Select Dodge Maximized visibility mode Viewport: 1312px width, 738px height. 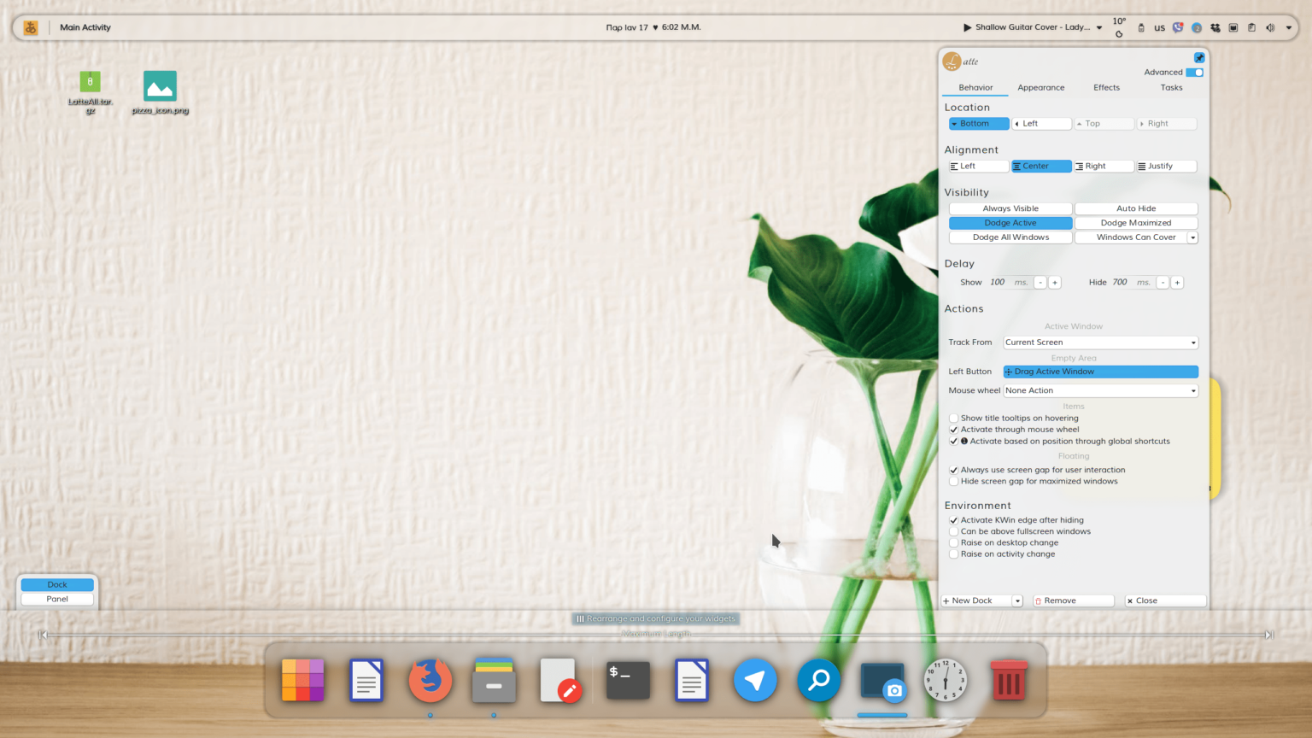click(x=1136, y=222)
